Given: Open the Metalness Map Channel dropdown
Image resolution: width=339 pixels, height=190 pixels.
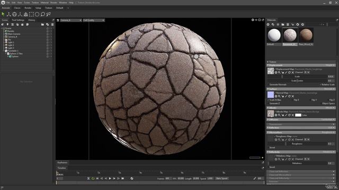Looking at the screenshot, I should [307, 159].
